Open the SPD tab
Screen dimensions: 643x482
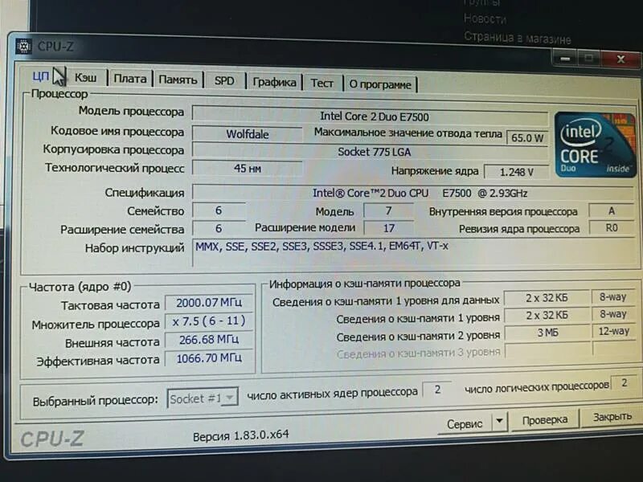point(224,80)
